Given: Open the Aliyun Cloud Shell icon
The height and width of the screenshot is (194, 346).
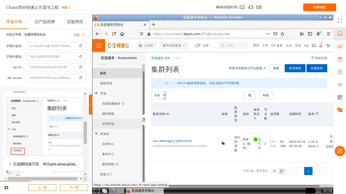Looking at the screenshot, I should (x=314, y=45).
